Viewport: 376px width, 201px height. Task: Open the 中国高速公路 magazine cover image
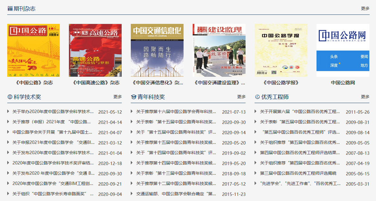[95, 50]
